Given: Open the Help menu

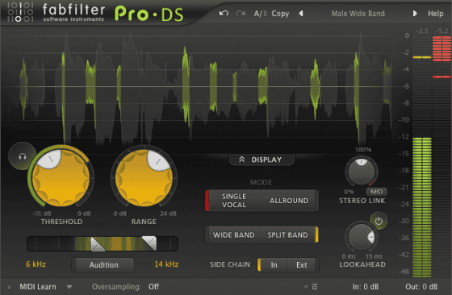Looking at the screenshot, I should pyautogui.click(x=435, y=14).
